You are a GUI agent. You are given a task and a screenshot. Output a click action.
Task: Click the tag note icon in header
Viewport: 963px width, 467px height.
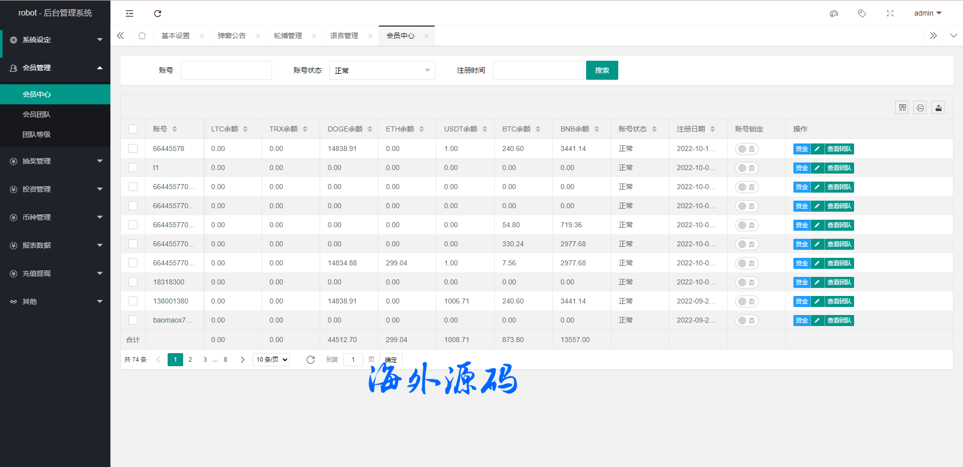[862, 14]
